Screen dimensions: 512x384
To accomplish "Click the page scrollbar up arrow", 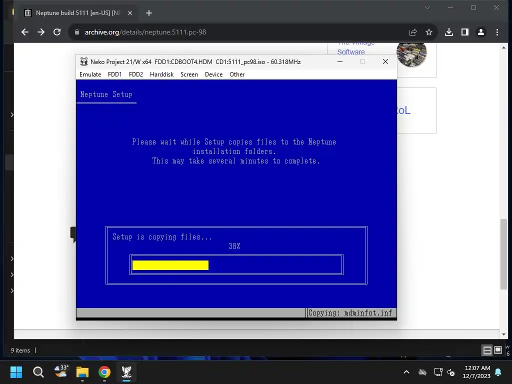I will 504,47.
